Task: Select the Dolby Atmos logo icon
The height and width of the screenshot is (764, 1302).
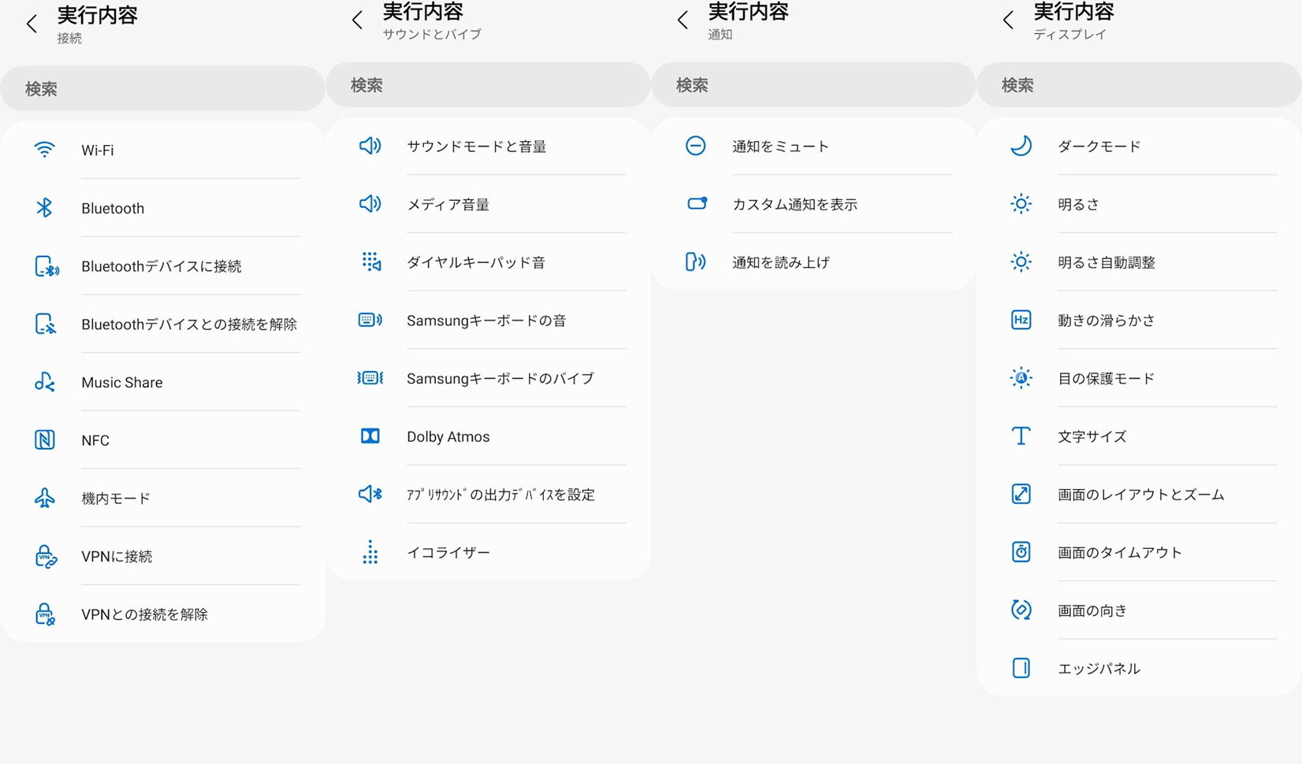Action: [x=370, y=436]
